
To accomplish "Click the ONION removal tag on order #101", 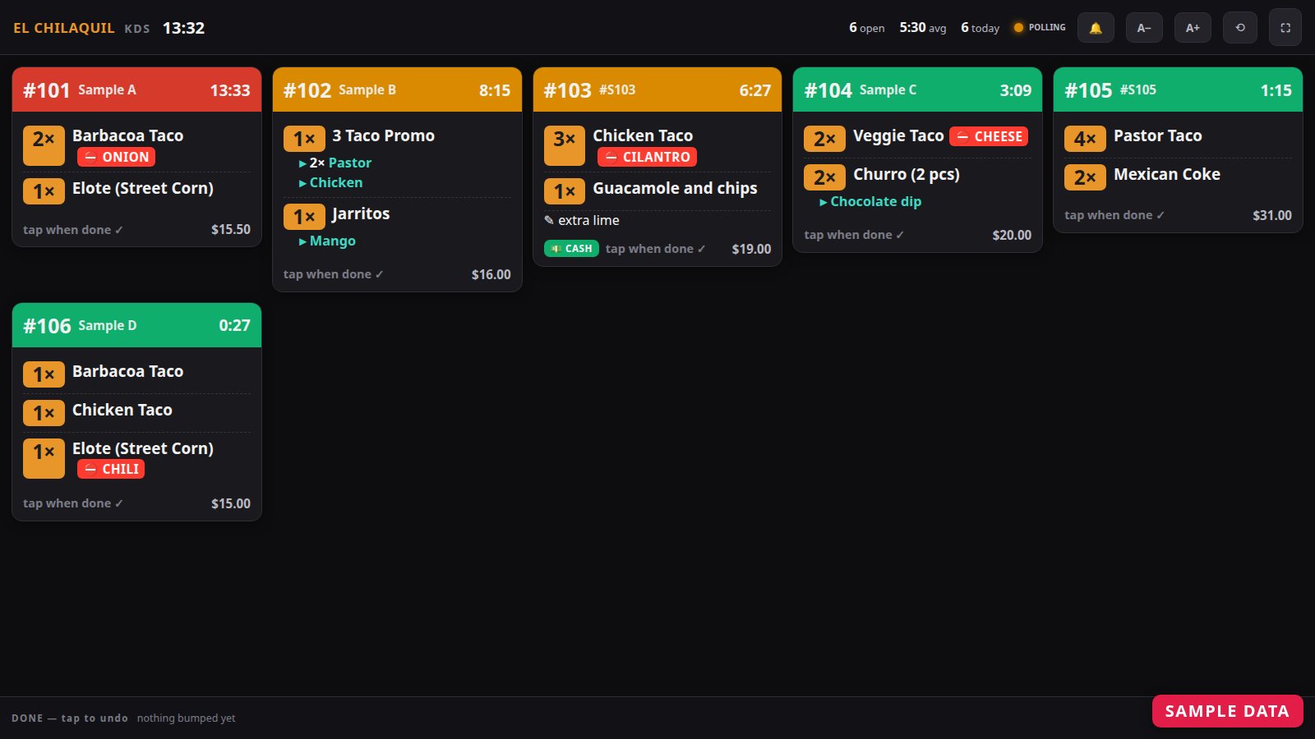I will pyautogui.click(x=116, y=157).
